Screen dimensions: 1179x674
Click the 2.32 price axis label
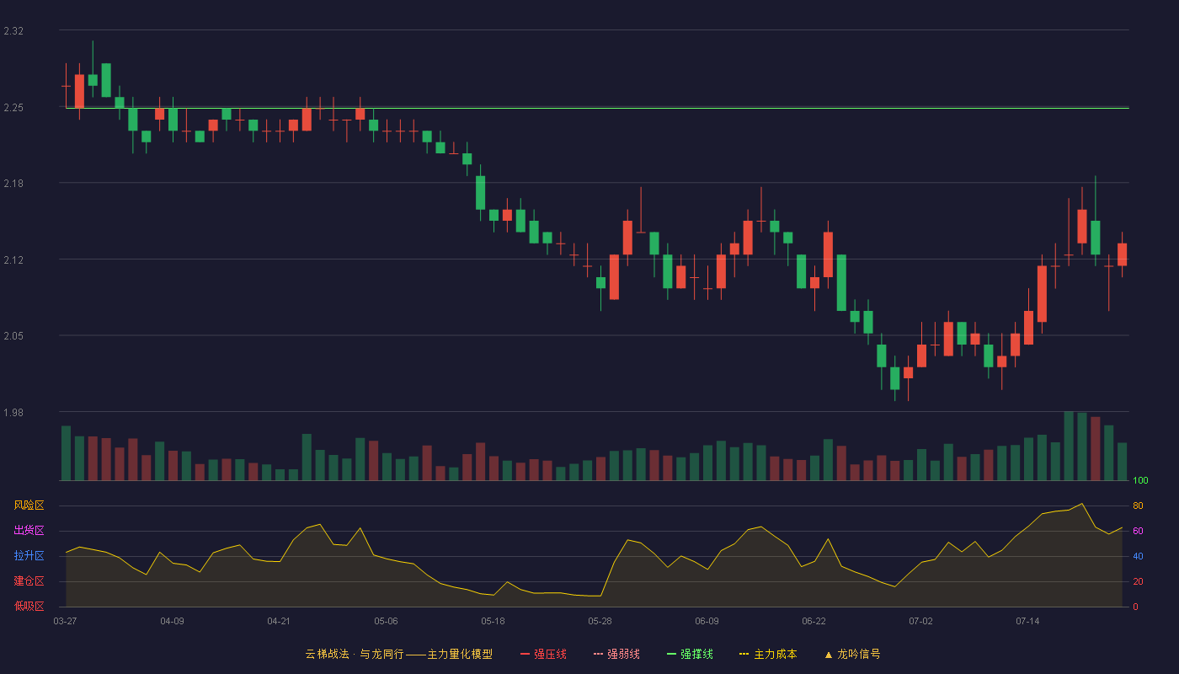pyautogui.click(x=13, y=31)
